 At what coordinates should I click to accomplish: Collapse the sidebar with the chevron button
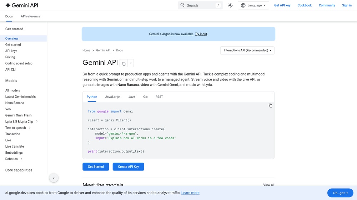pos(54,178)
